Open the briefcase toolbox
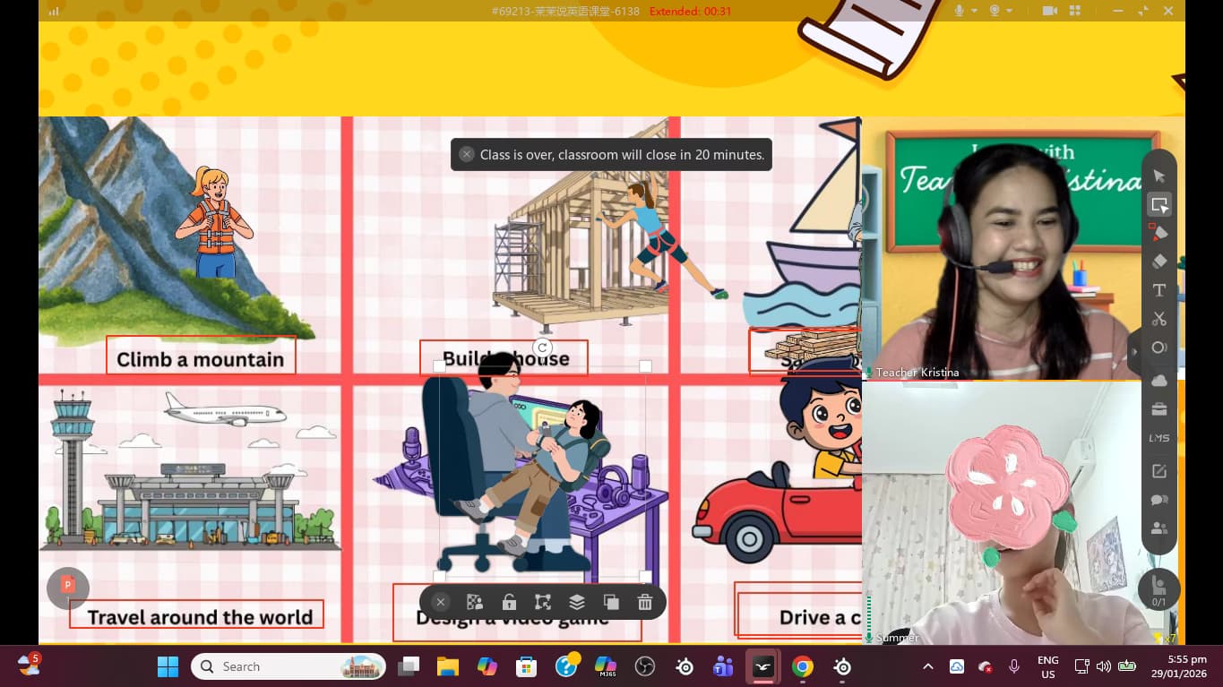Image resolution: width=1223 pixels, height=687 pixels. click(1158, 409)
